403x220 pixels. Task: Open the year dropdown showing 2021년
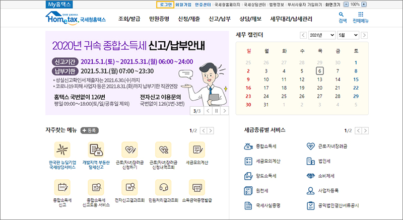coord(322,35)
